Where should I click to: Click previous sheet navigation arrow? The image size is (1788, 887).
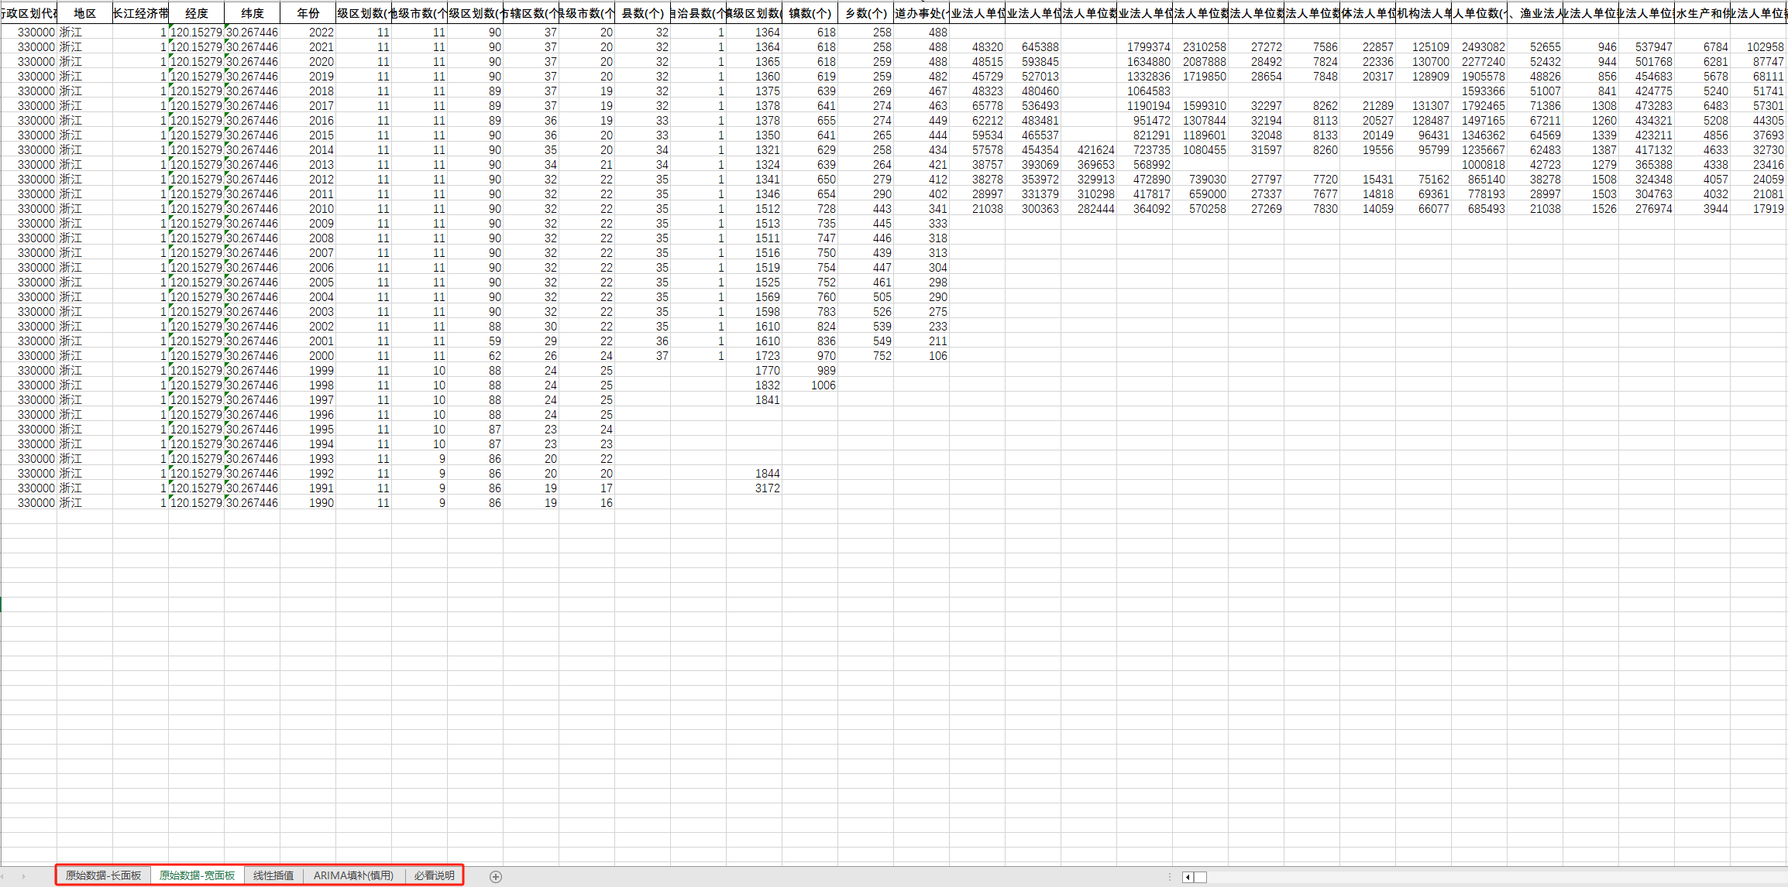tap(3, 876)
